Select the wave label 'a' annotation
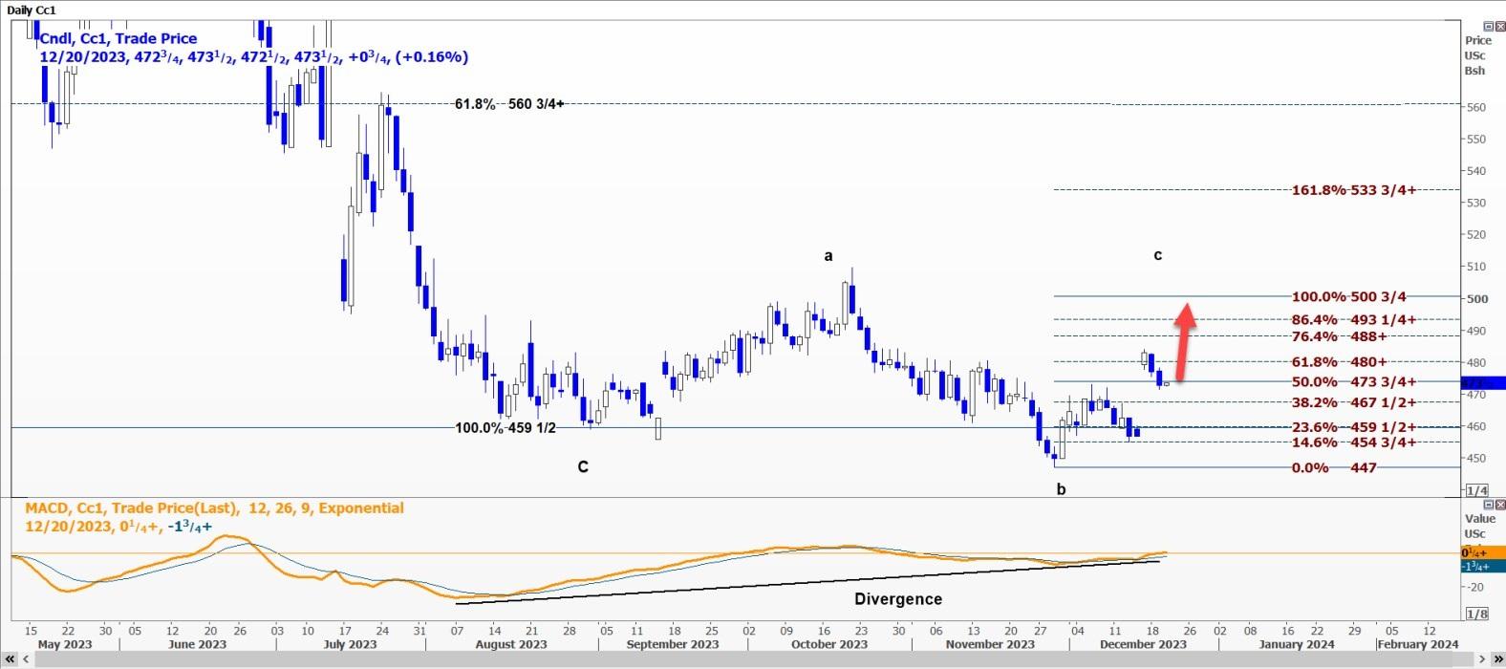 coord(828,256)
